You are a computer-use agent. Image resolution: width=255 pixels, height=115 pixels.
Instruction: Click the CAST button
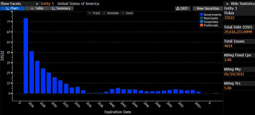pos(183,8)
